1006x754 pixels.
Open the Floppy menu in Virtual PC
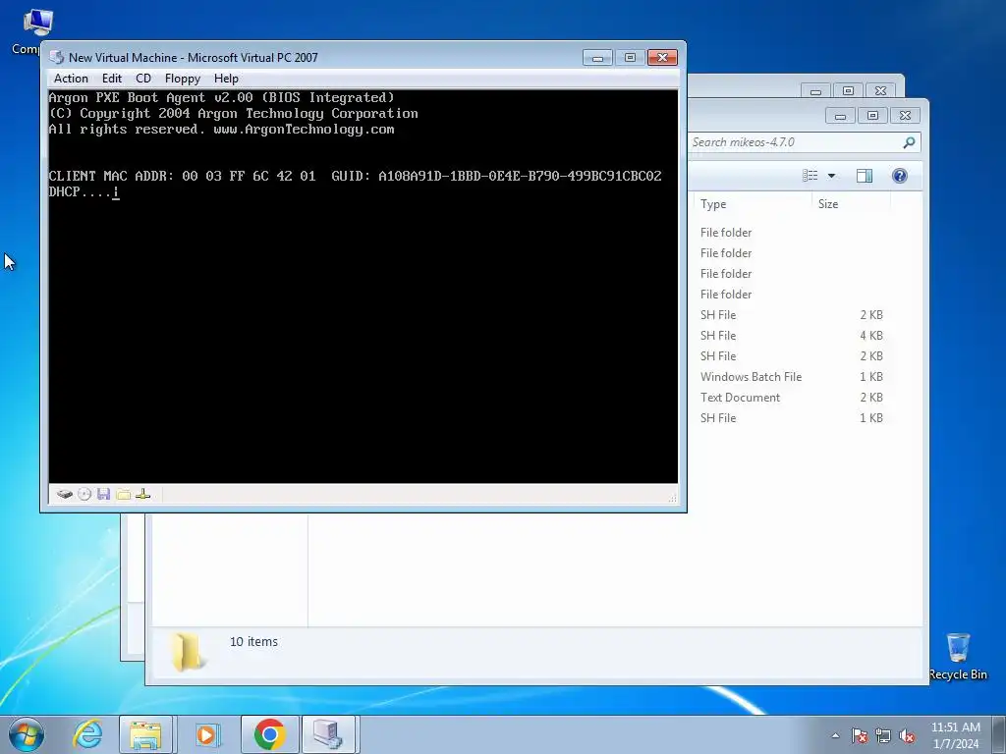click(182, 79)
